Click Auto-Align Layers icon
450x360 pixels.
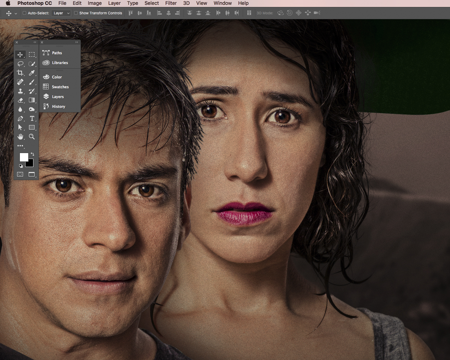pos(249,13)
